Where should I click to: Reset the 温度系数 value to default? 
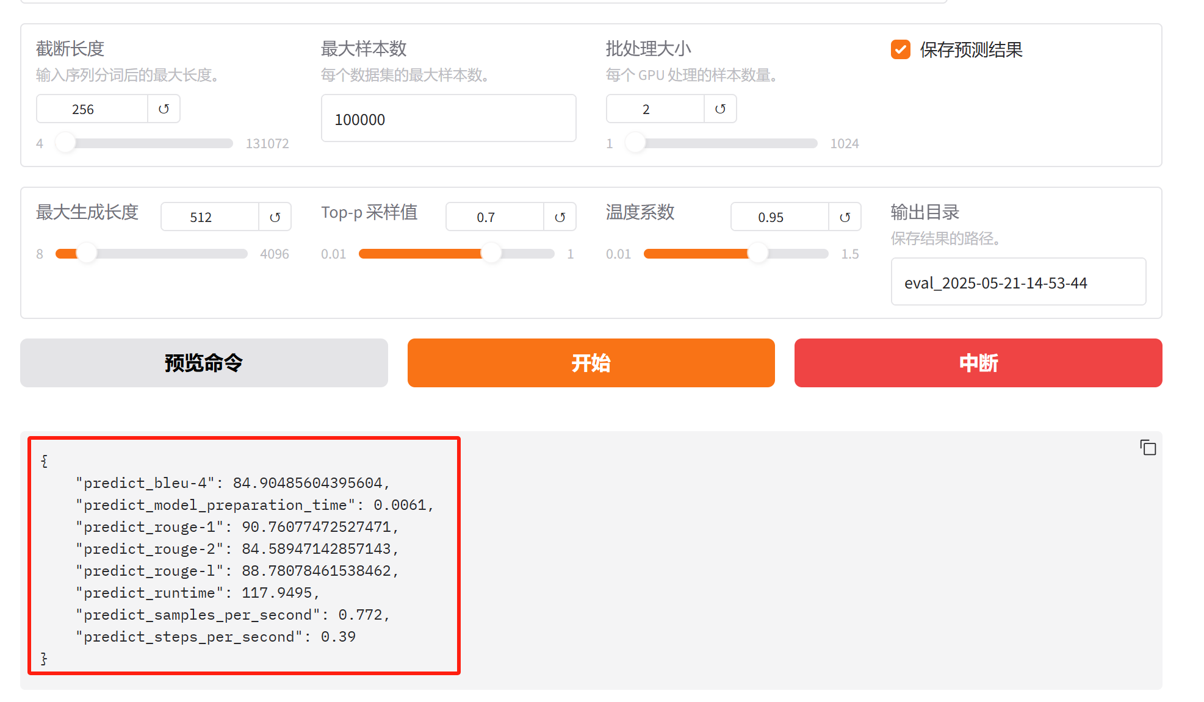point(845,217)
